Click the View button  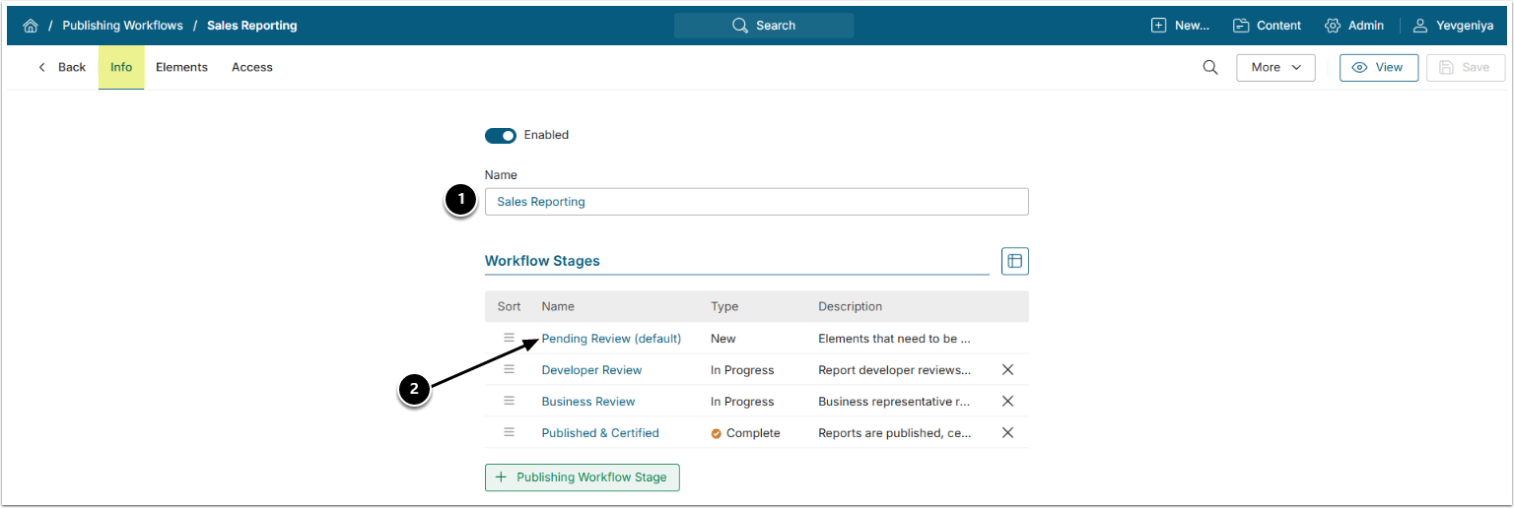tap(1378, 67)
